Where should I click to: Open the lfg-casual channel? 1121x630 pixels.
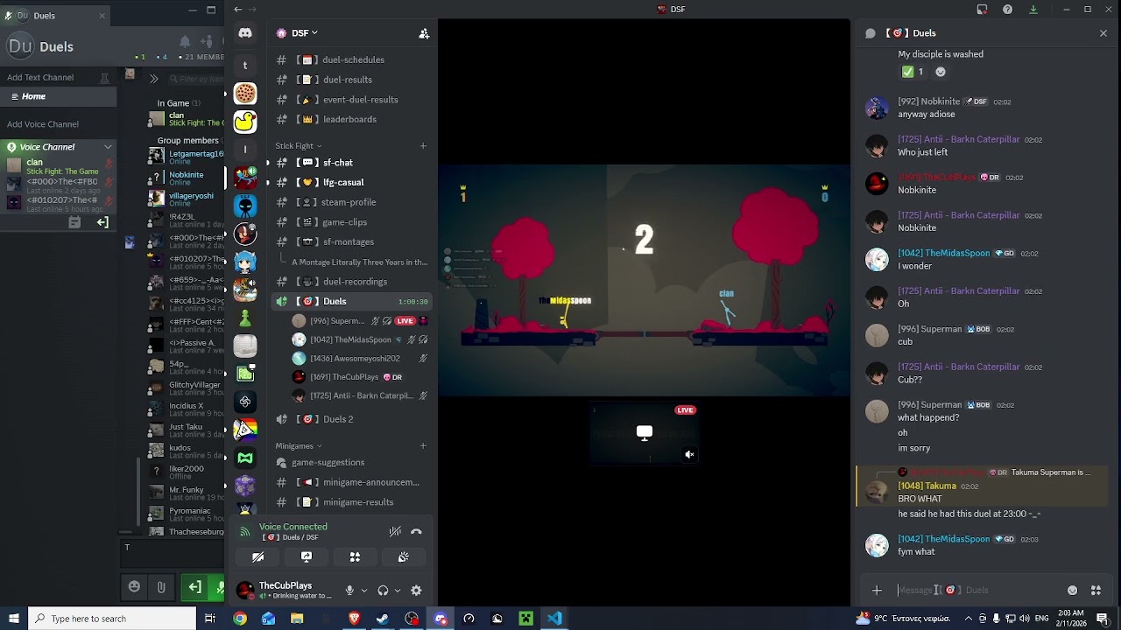[350, 182]
